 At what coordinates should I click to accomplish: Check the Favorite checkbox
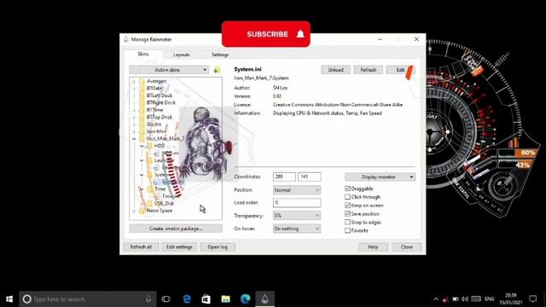coord(347,230)
